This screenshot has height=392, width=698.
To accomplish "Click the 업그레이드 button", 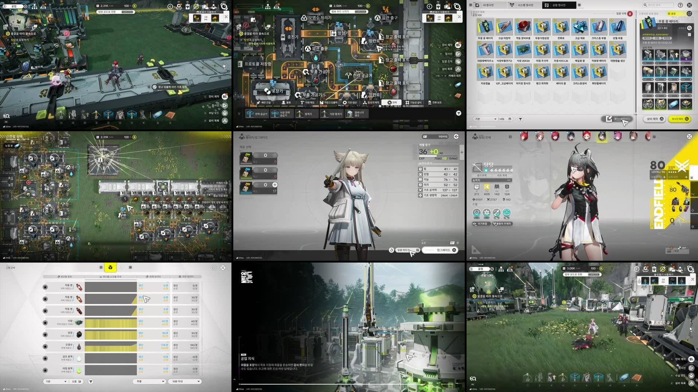I will pos(440,250).
